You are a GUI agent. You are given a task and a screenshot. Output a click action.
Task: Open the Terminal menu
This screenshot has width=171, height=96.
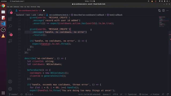(33, 7)
